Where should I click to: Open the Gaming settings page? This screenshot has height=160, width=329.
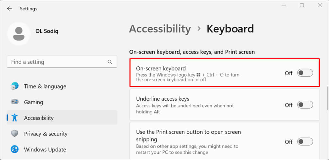tap(33, 102)
